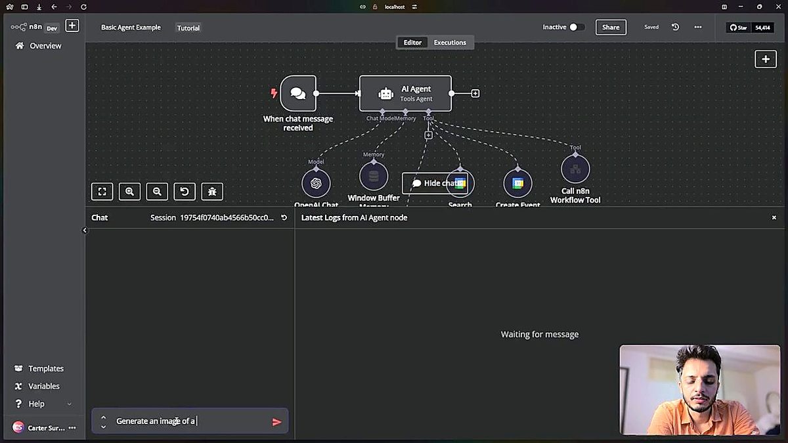Click the plus under the Tool connector
This screenshot has width=788, height=443.
428,135
